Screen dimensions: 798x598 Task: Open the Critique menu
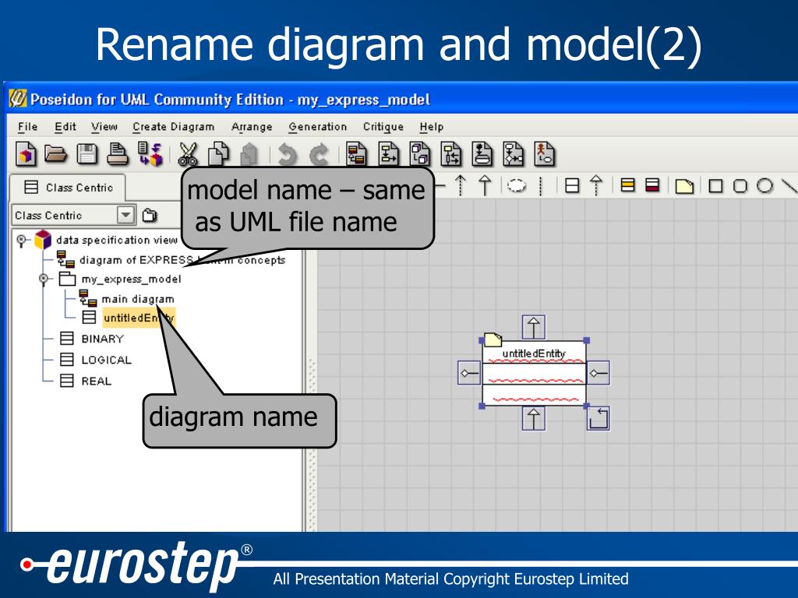coord(383,127)
